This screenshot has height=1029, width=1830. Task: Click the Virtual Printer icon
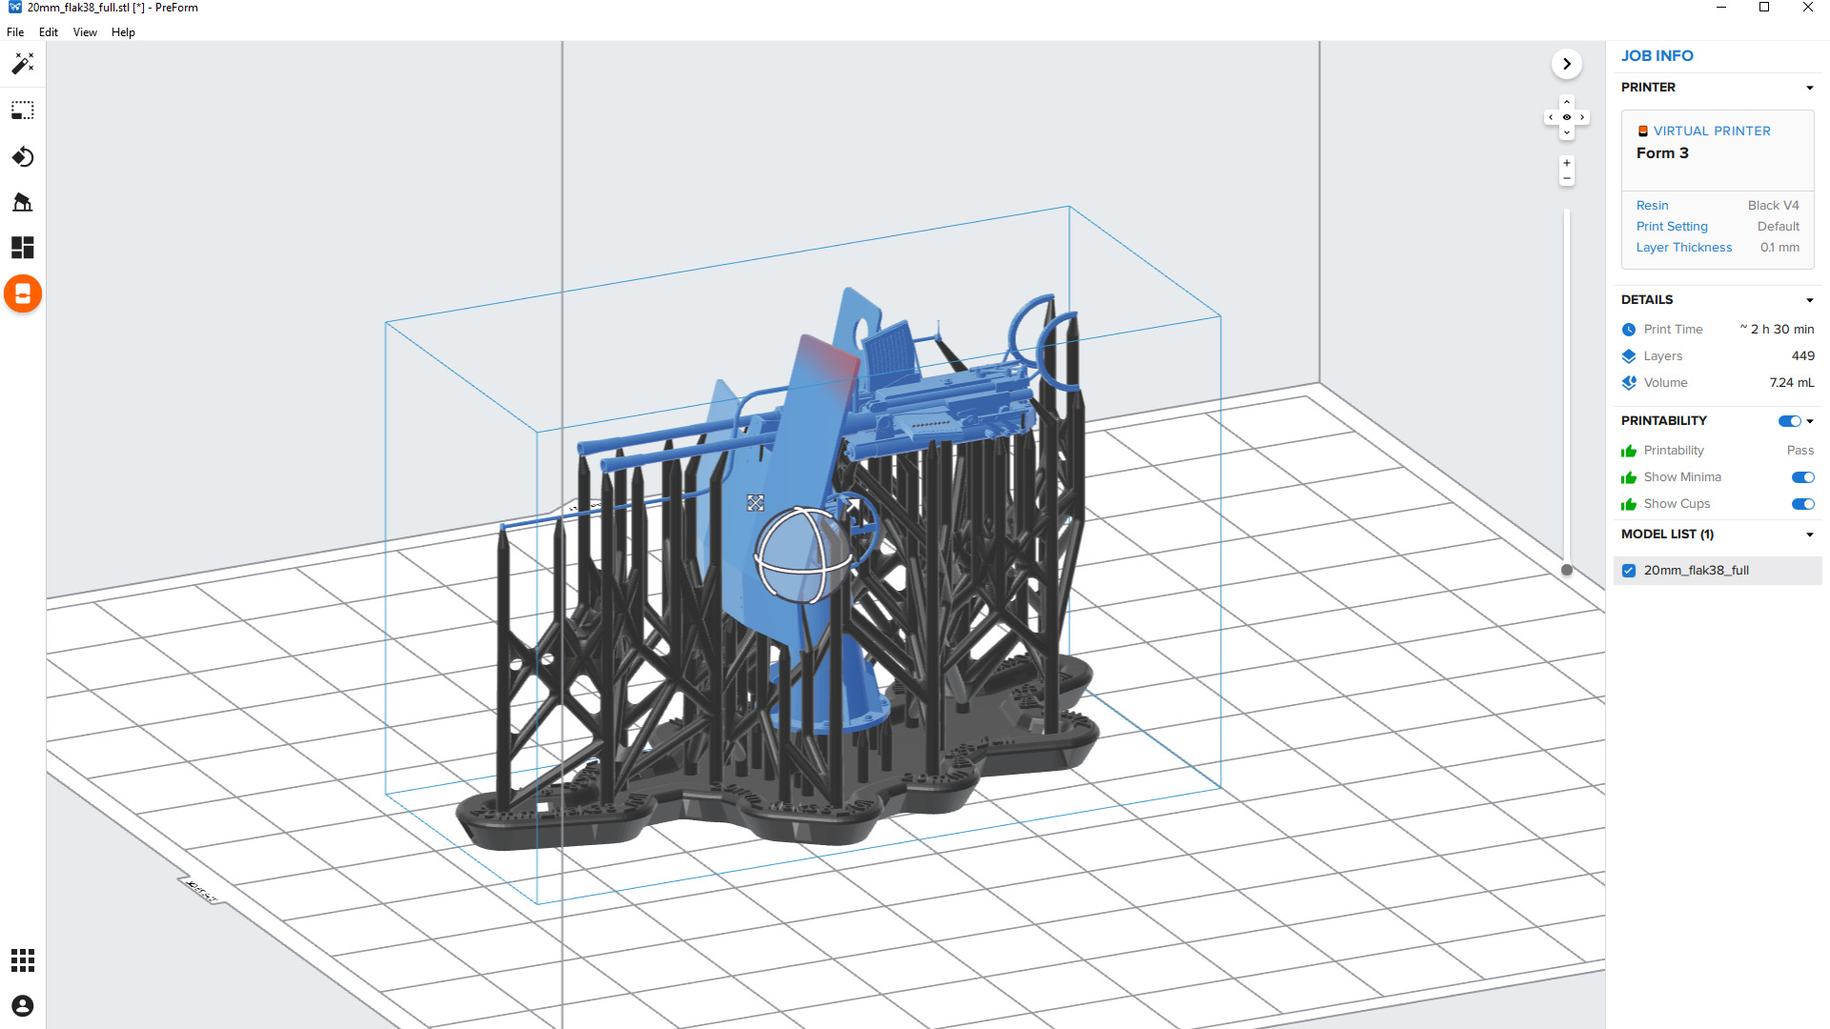tap(1643, 131)
